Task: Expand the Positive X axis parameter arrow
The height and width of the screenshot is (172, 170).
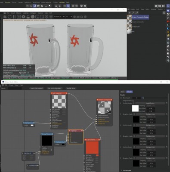Action: coord(121,103)
